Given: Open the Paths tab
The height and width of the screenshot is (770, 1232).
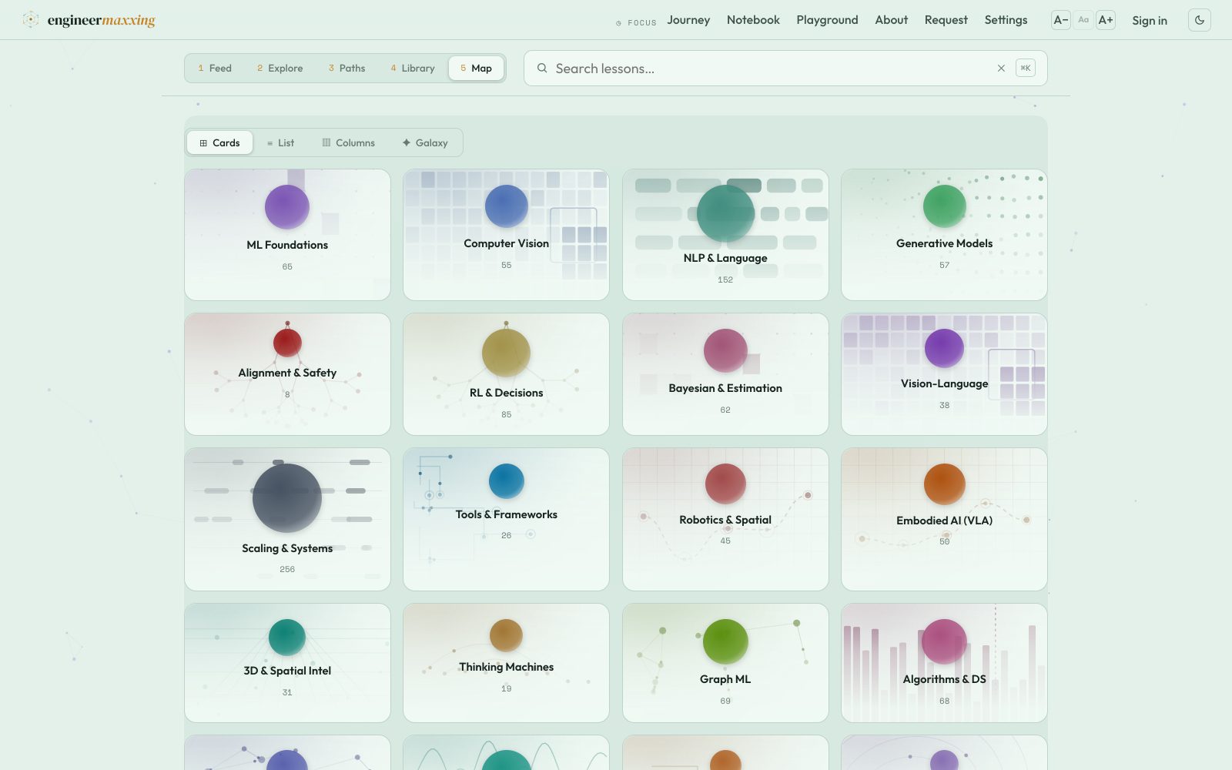Looking at the screenshot, I should tap(346, 68).
